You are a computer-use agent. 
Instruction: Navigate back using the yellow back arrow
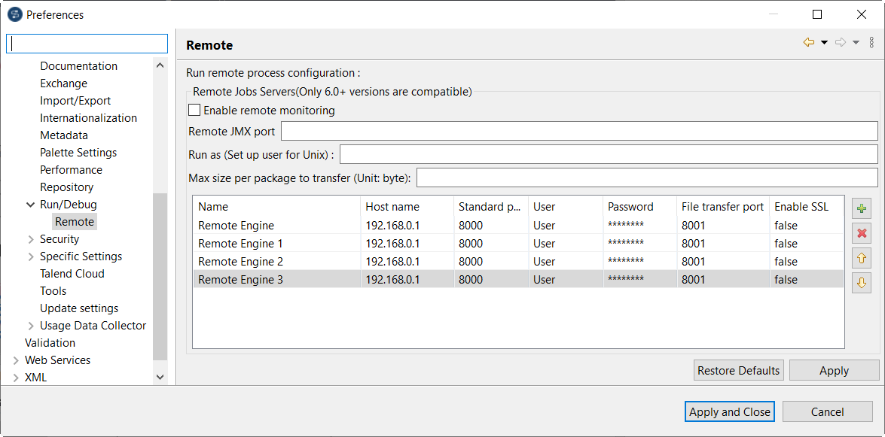pyautogui.click(x=808, y=43)
